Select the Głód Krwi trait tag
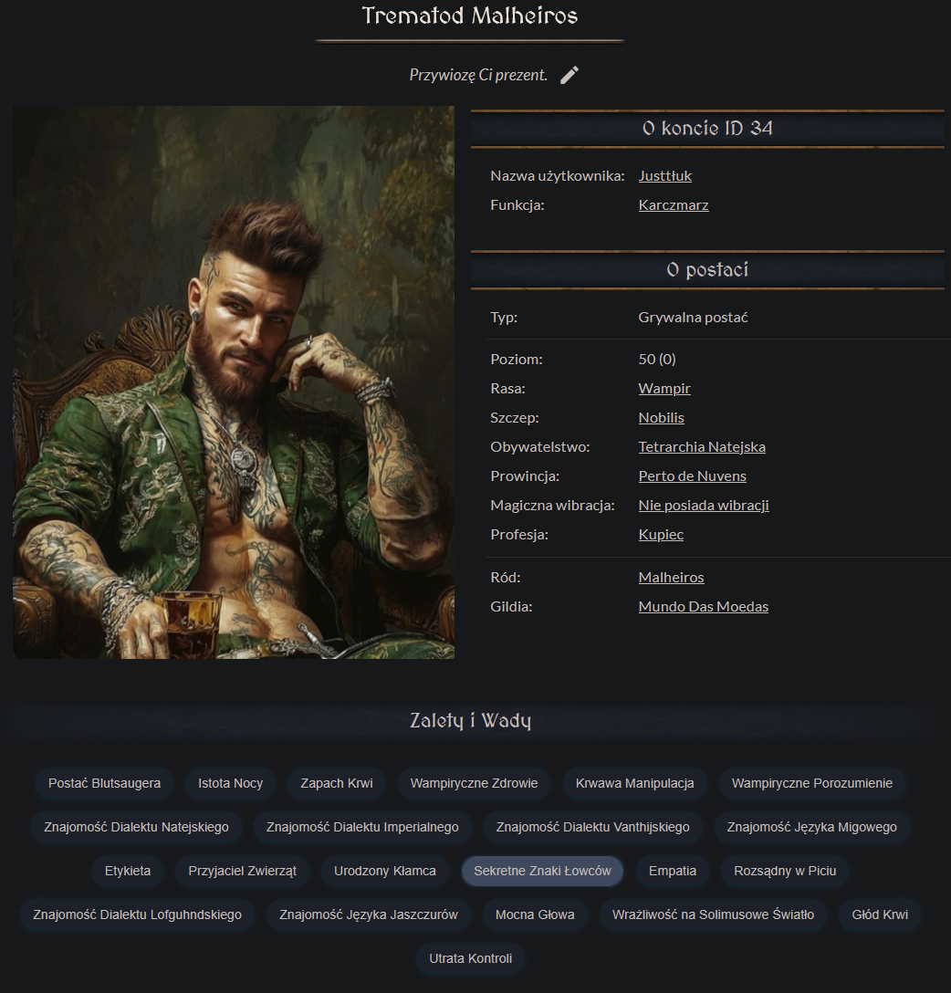The image size is (951, 993). click(x=880, y=915)
